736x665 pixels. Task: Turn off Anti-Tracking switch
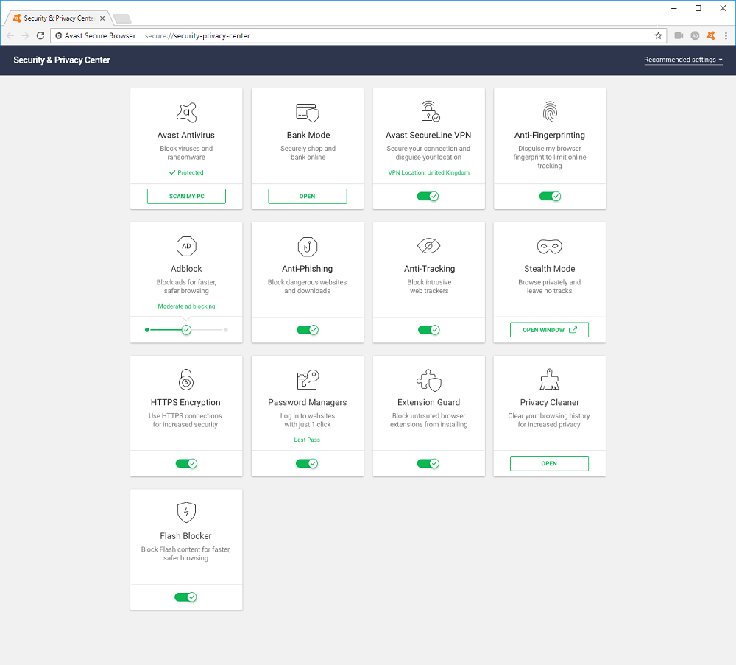coord(428,330)
